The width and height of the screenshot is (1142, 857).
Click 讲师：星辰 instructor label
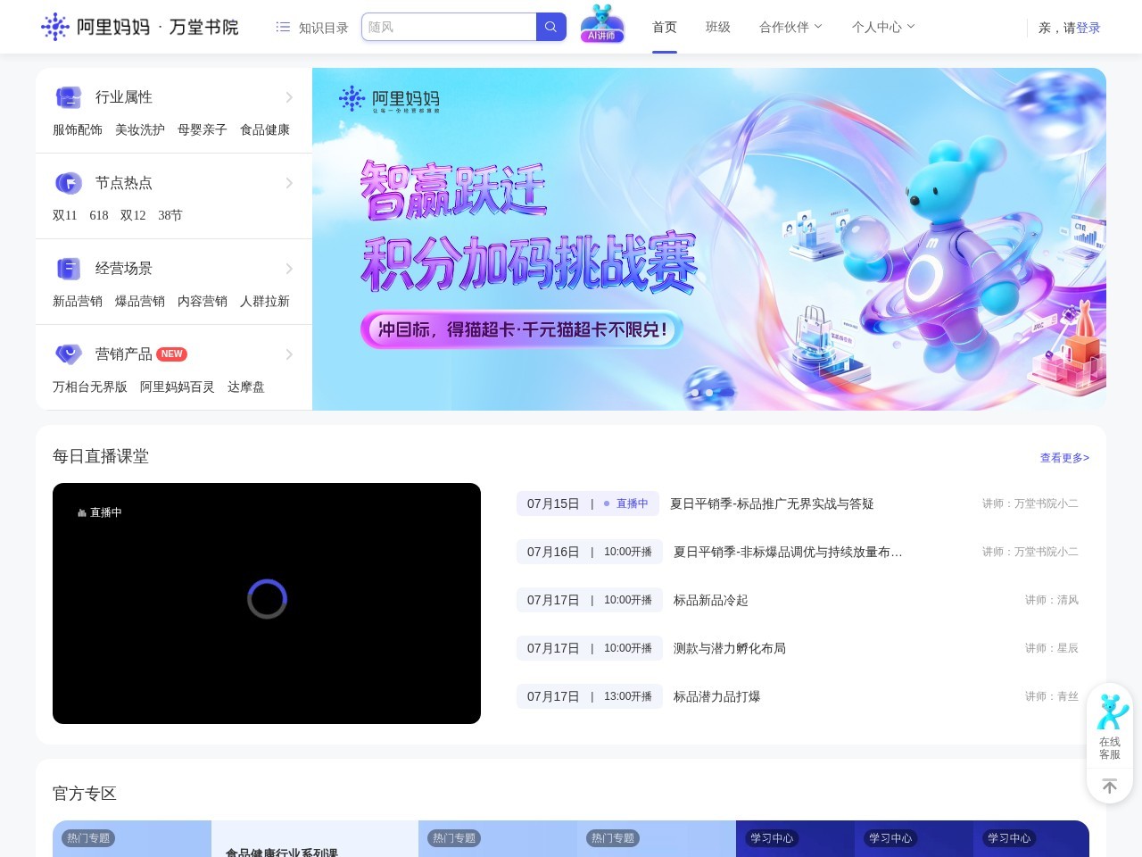(x=1052, y=648)
